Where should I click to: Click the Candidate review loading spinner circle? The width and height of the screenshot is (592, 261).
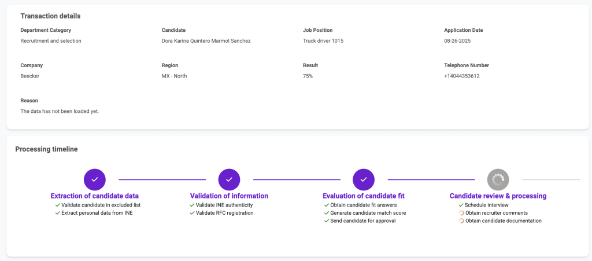(498, 179)
